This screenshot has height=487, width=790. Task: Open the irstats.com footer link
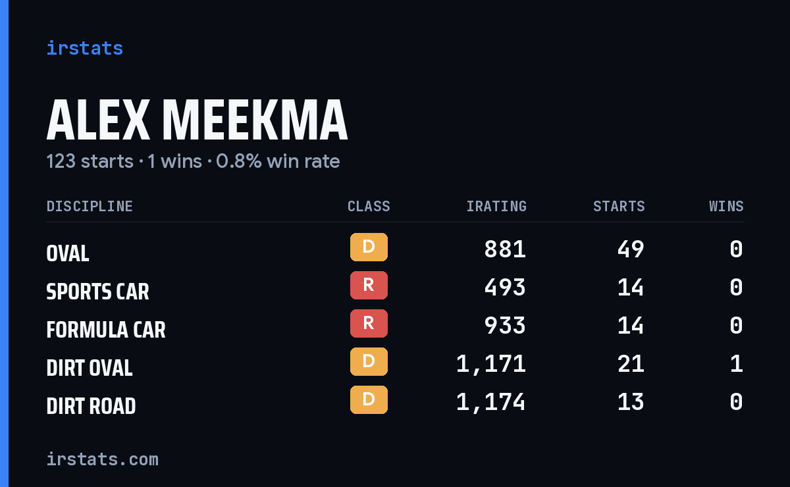(102, 459)
